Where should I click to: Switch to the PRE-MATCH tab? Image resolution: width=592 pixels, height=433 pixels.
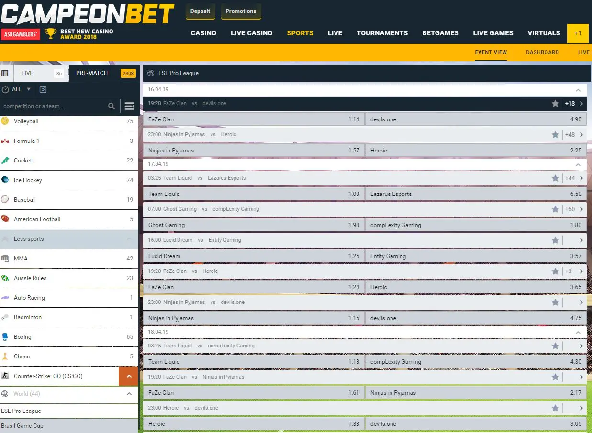[104, 73]
